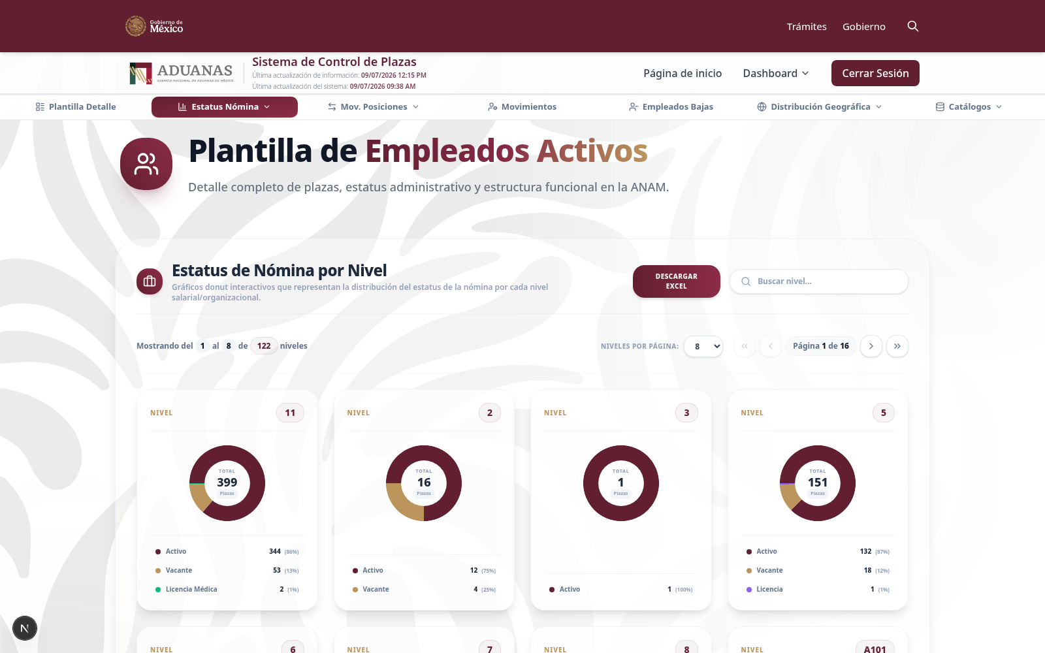Screen dimensions: 1045x653
Task: Jump to last page double arrow
Action: 897,346
